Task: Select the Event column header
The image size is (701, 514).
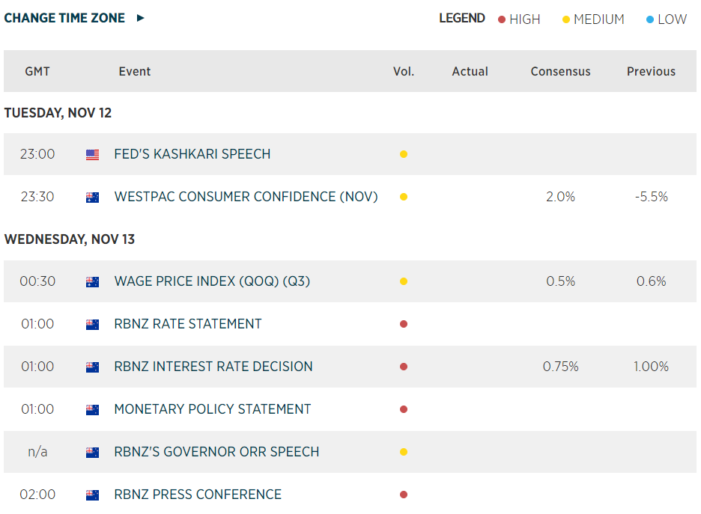Action: point(135,72)
